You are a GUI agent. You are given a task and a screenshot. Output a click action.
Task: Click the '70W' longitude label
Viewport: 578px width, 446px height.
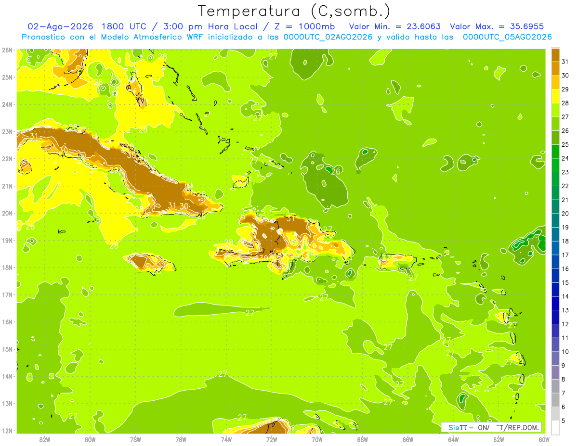point(317,439)
